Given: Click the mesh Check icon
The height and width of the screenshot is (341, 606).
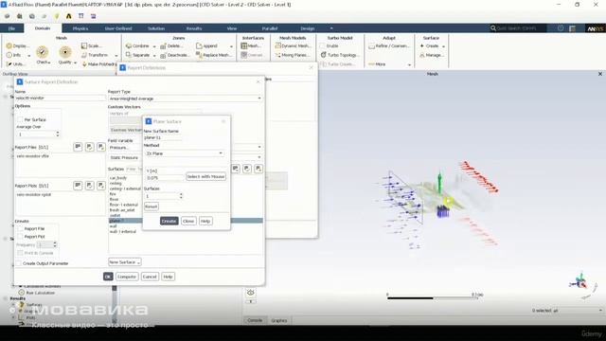Looking at the screenshot, I should 42,52.
